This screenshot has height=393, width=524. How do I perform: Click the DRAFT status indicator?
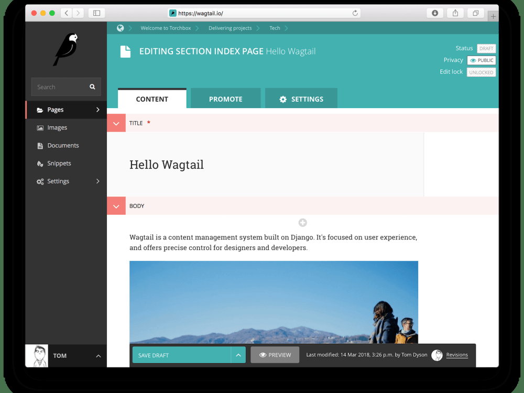486,48
